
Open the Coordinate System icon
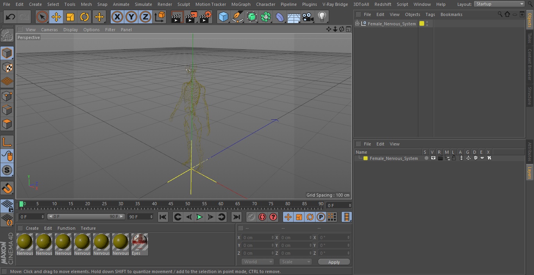160,17
